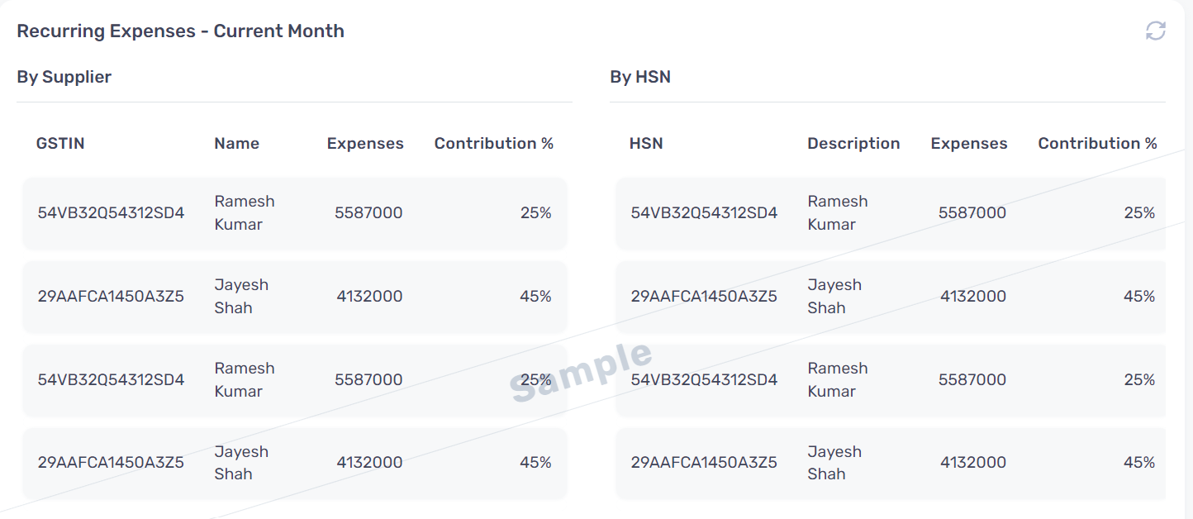Click Contribution % header in By HSN table
This screenshot has height=519, width=1193.
pyautogui.click(x=1098, y=144)
